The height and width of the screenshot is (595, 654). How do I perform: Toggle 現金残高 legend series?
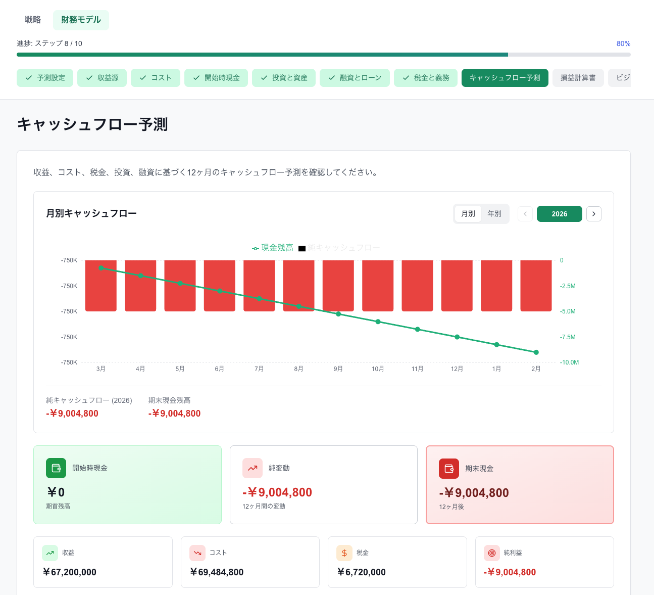273,248
